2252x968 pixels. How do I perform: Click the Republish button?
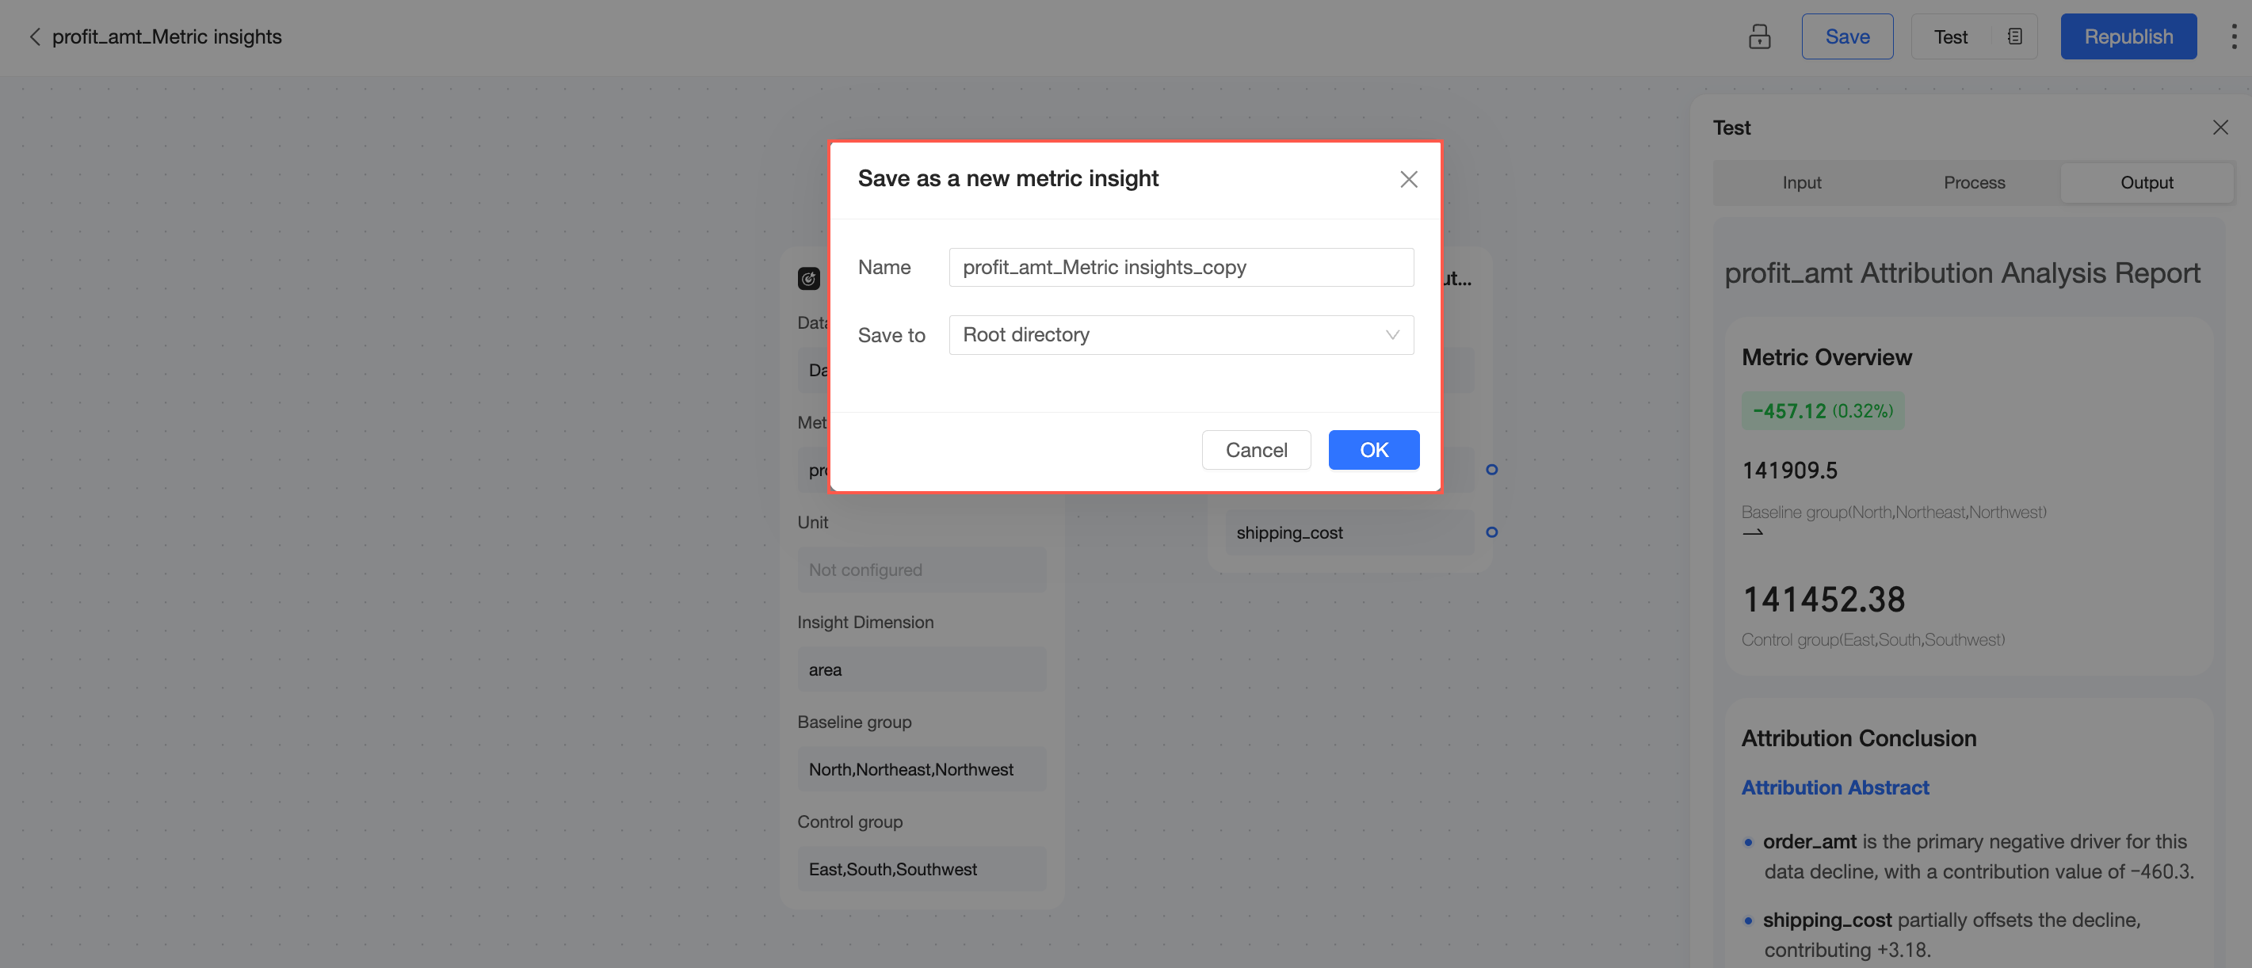[2127, 36]
